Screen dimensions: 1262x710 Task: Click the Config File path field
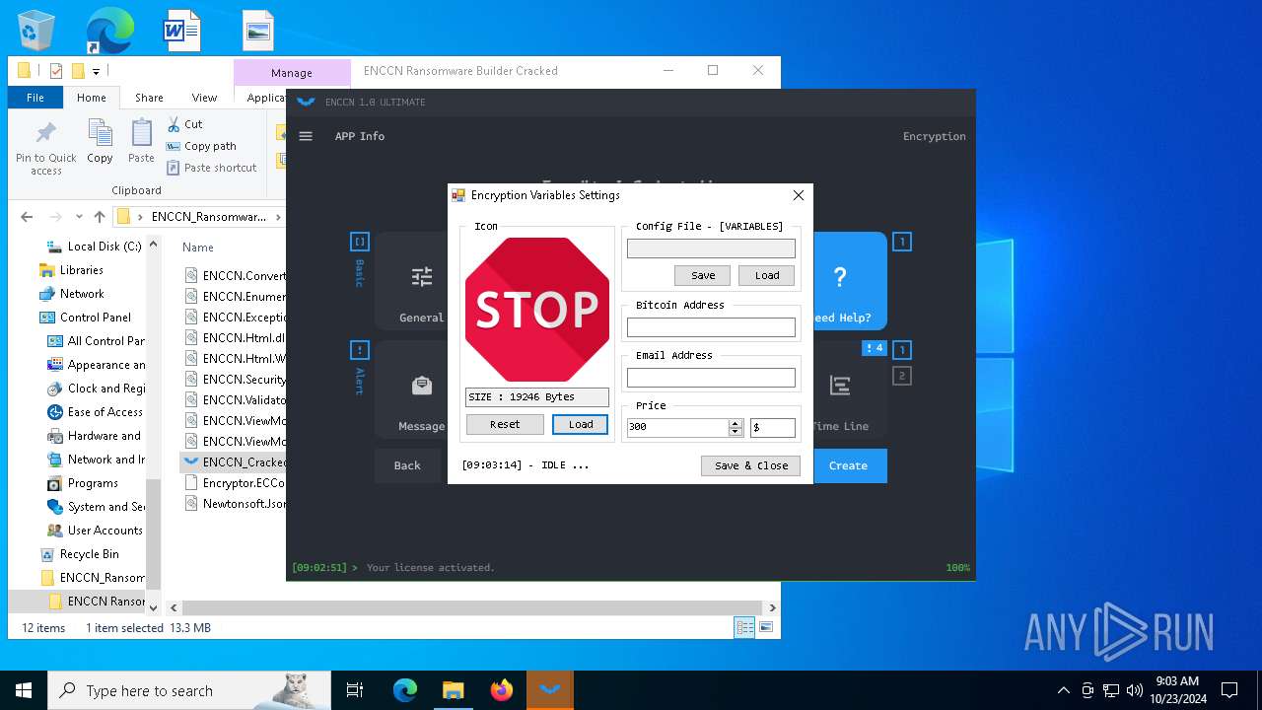pyautogui.click(x=711, y=248)
